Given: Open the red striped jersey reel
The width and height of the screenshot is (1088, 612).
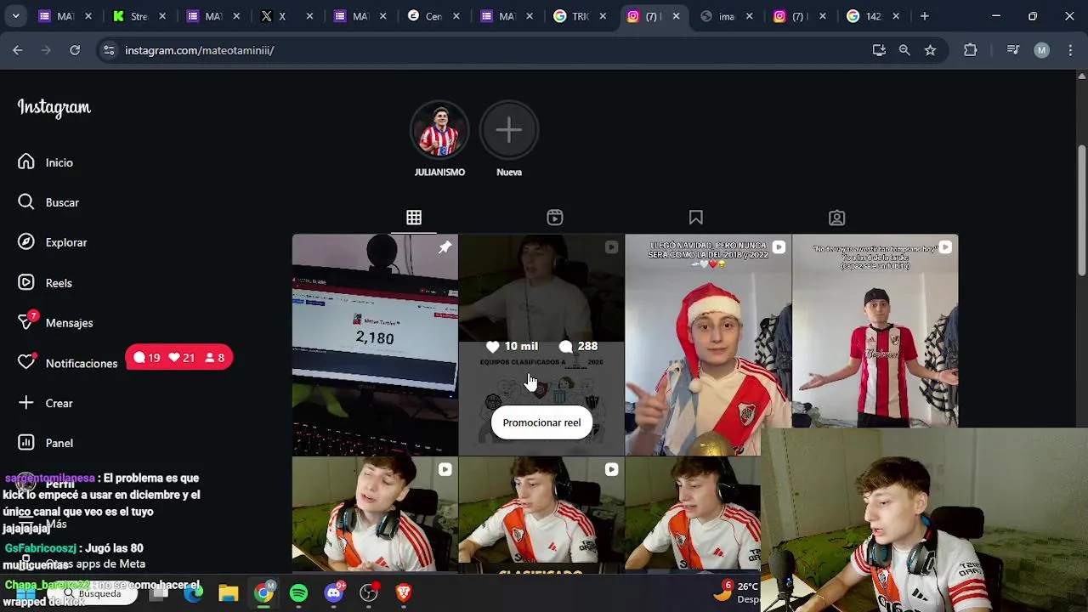Looking at the screenshot, I should click(875, 331).
